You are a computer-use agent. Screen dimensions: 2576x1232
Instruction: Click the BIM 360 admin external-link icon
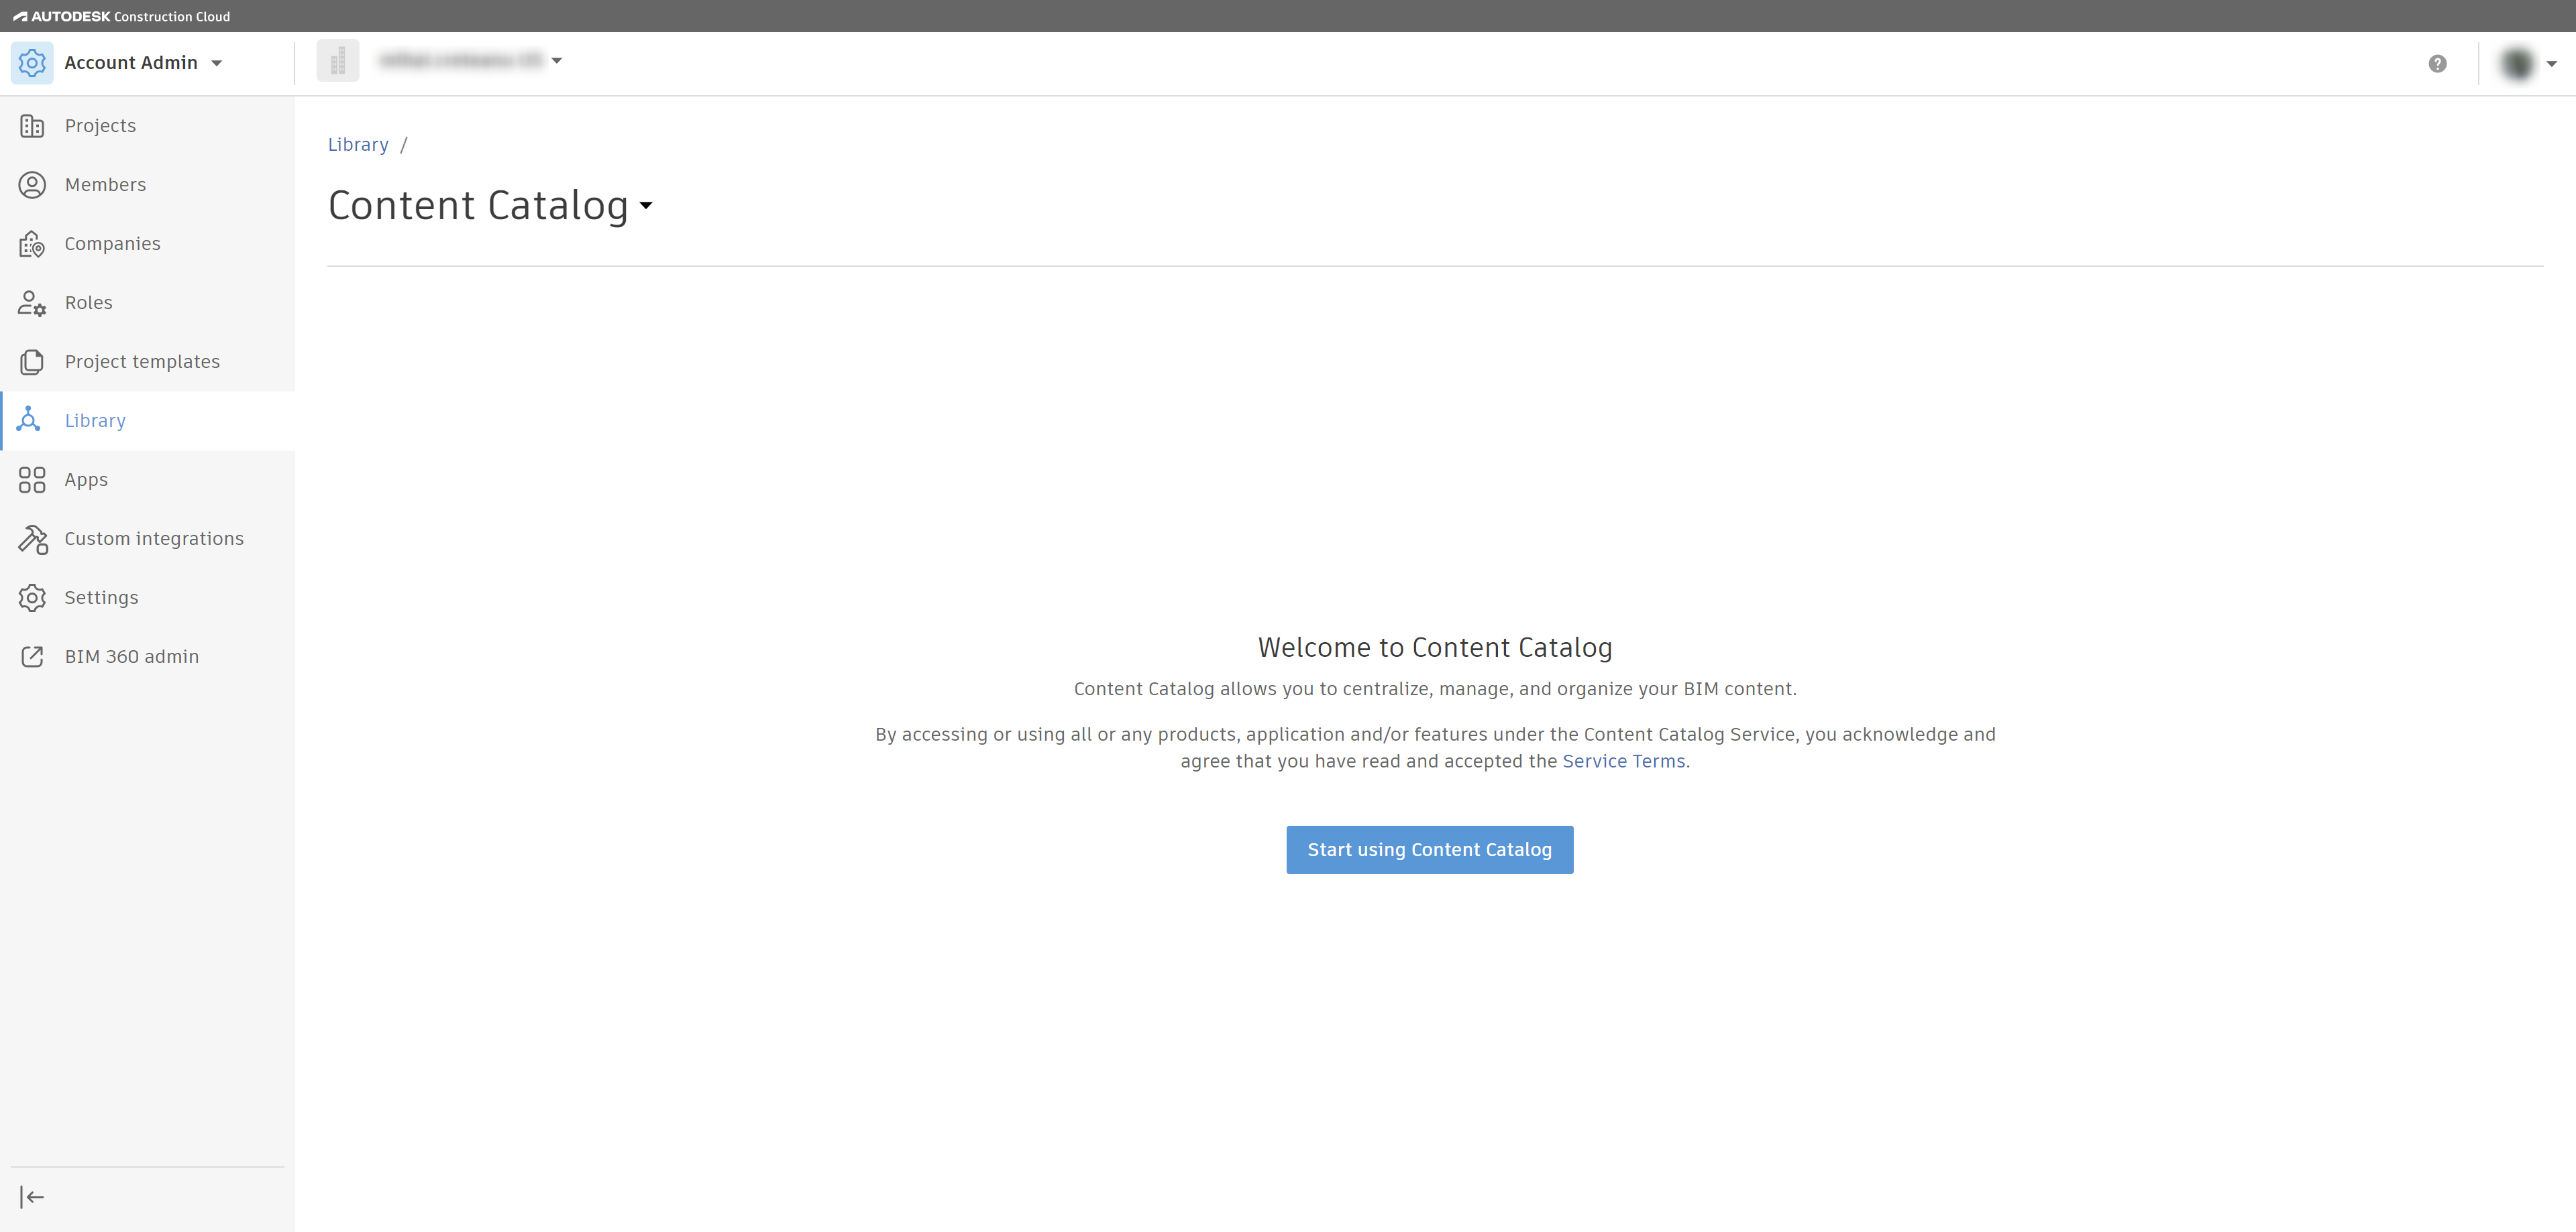click(32, 656)
